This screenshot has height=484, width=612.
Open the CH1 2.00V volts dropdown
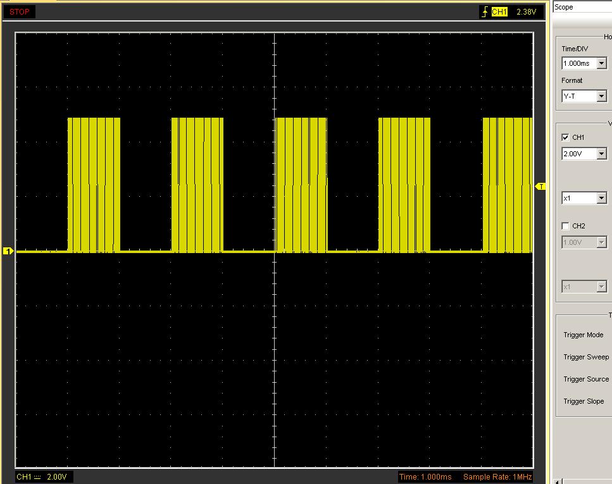[601, 154]
